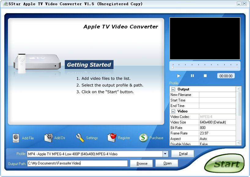Open the Detail profile button

182,154
